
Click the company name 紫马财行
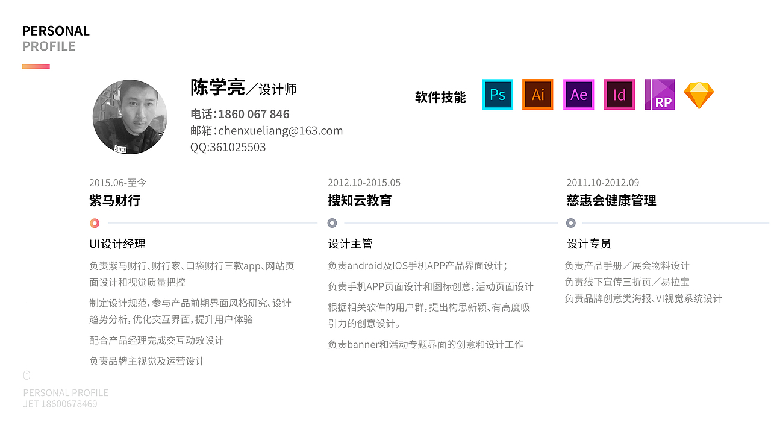pyautogui.click(x=114, y=200)
